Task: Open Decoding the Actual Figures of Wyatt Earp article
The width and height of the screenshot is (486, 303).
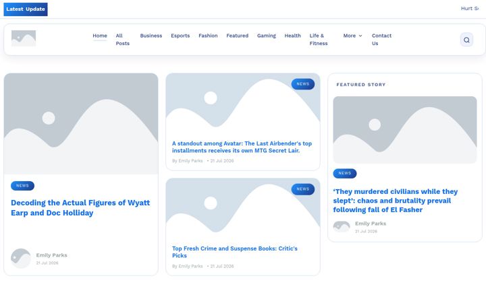Action: pyautogui.click(x=80, y=208)
